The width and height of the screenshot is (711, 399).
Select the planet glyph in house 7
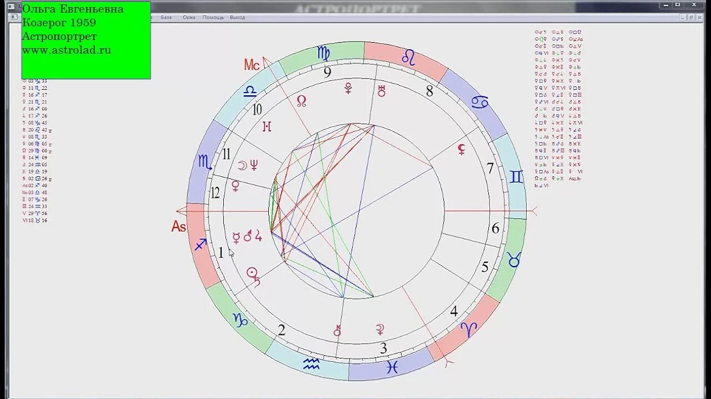tap(461, 149)
